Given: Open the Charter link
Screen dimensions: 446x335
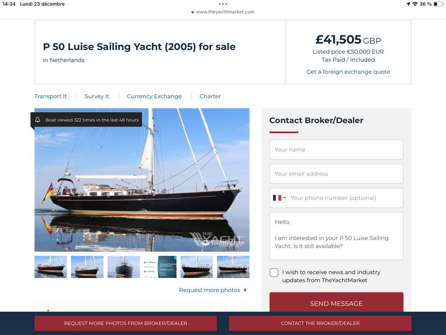Looking at the screenshot, I should pyautogui.click(x=210, y=96).
